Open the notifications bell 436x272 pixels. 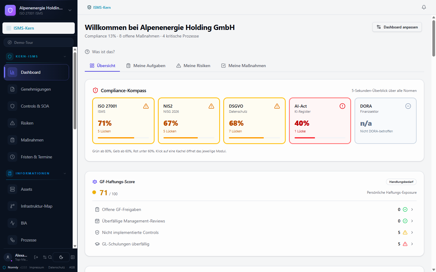click(x=424, y=7)
